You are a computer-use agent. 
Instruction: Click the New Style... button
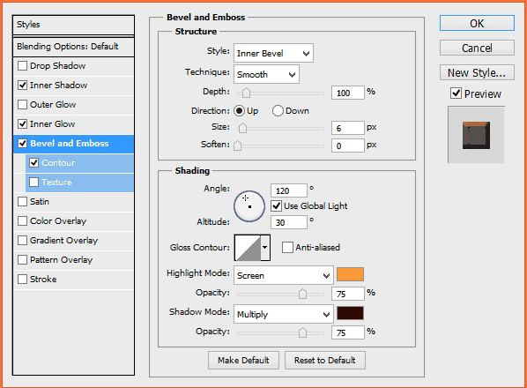tap(477, 72)
